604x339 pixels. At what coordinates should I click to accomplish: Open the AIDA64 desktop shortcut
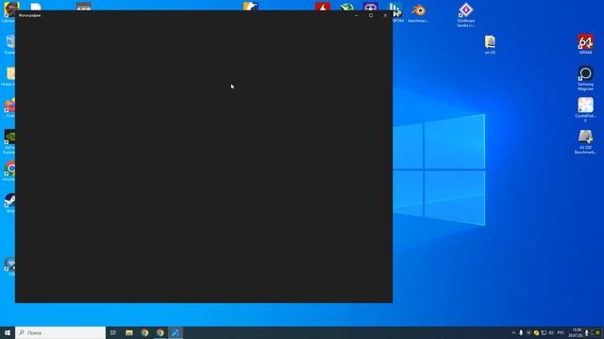(585, 44)
